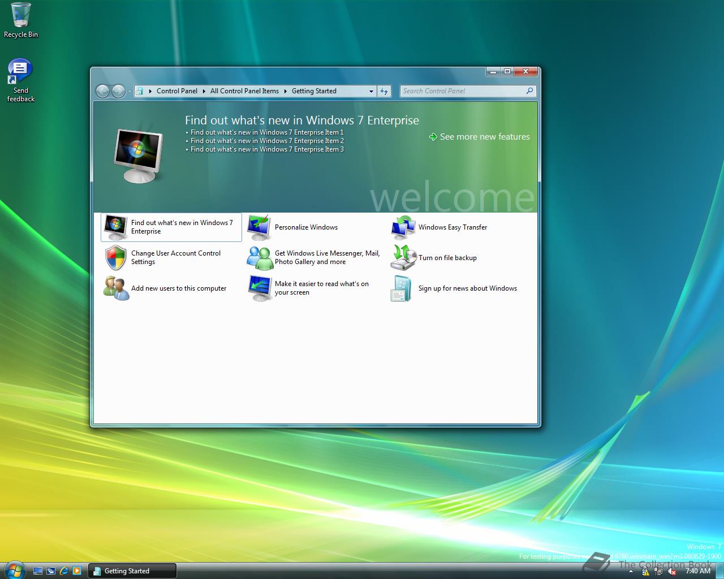Click the large Windows 7 Enterprise heading
Screen dimensions: 724x579
[302, 120]
